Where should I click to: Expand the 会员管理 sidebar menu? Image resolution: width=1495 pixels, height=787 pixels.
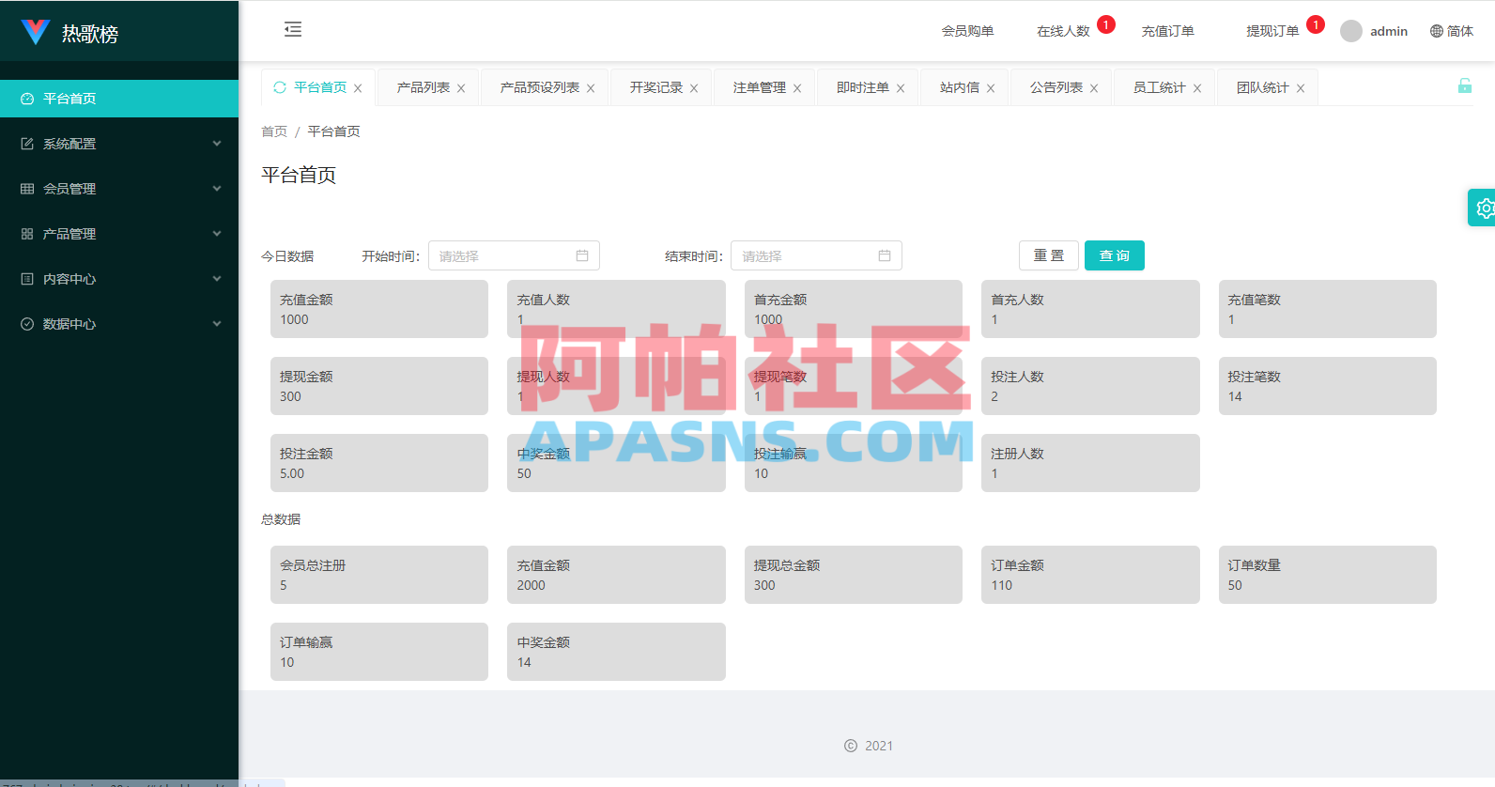119,189
